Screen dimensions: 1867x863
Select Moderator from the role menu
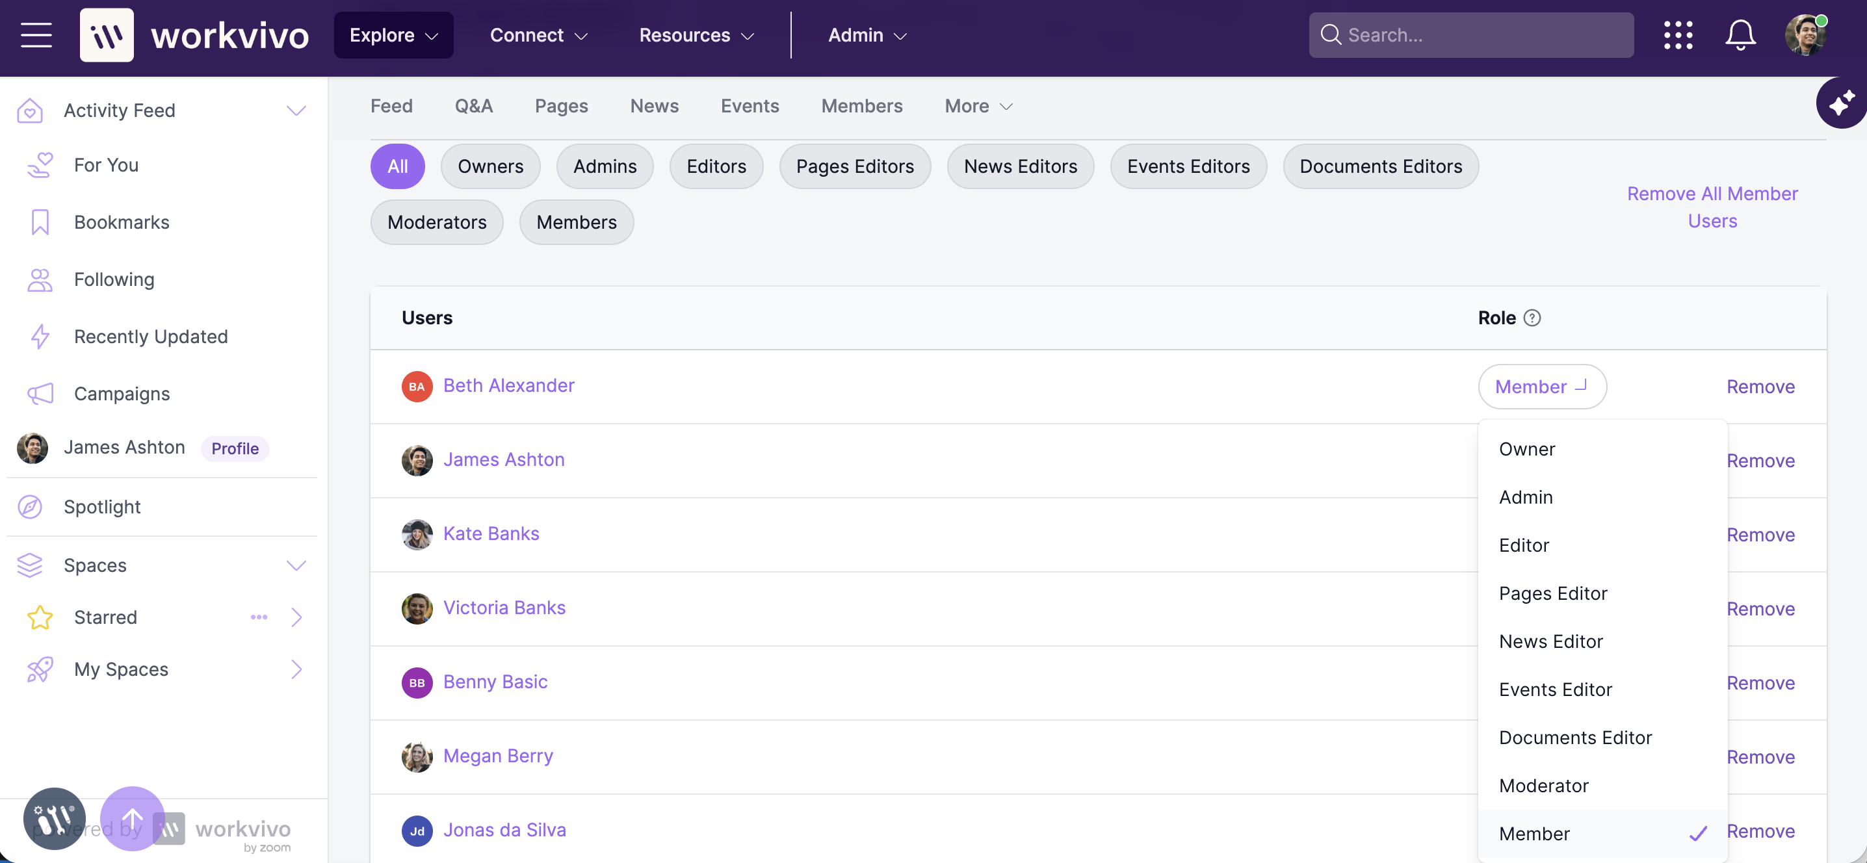coord(1602,786)
